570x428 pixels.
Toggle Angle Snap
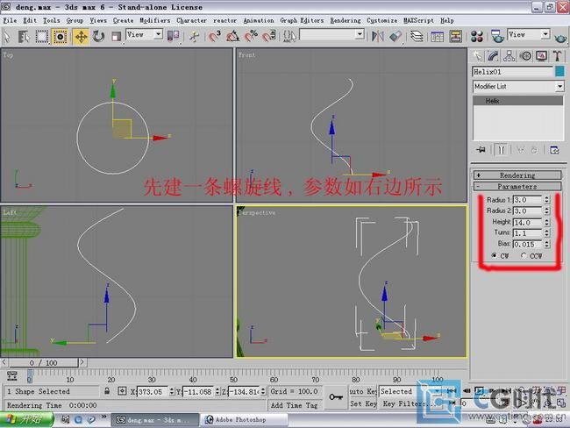[x=232, y=36]
